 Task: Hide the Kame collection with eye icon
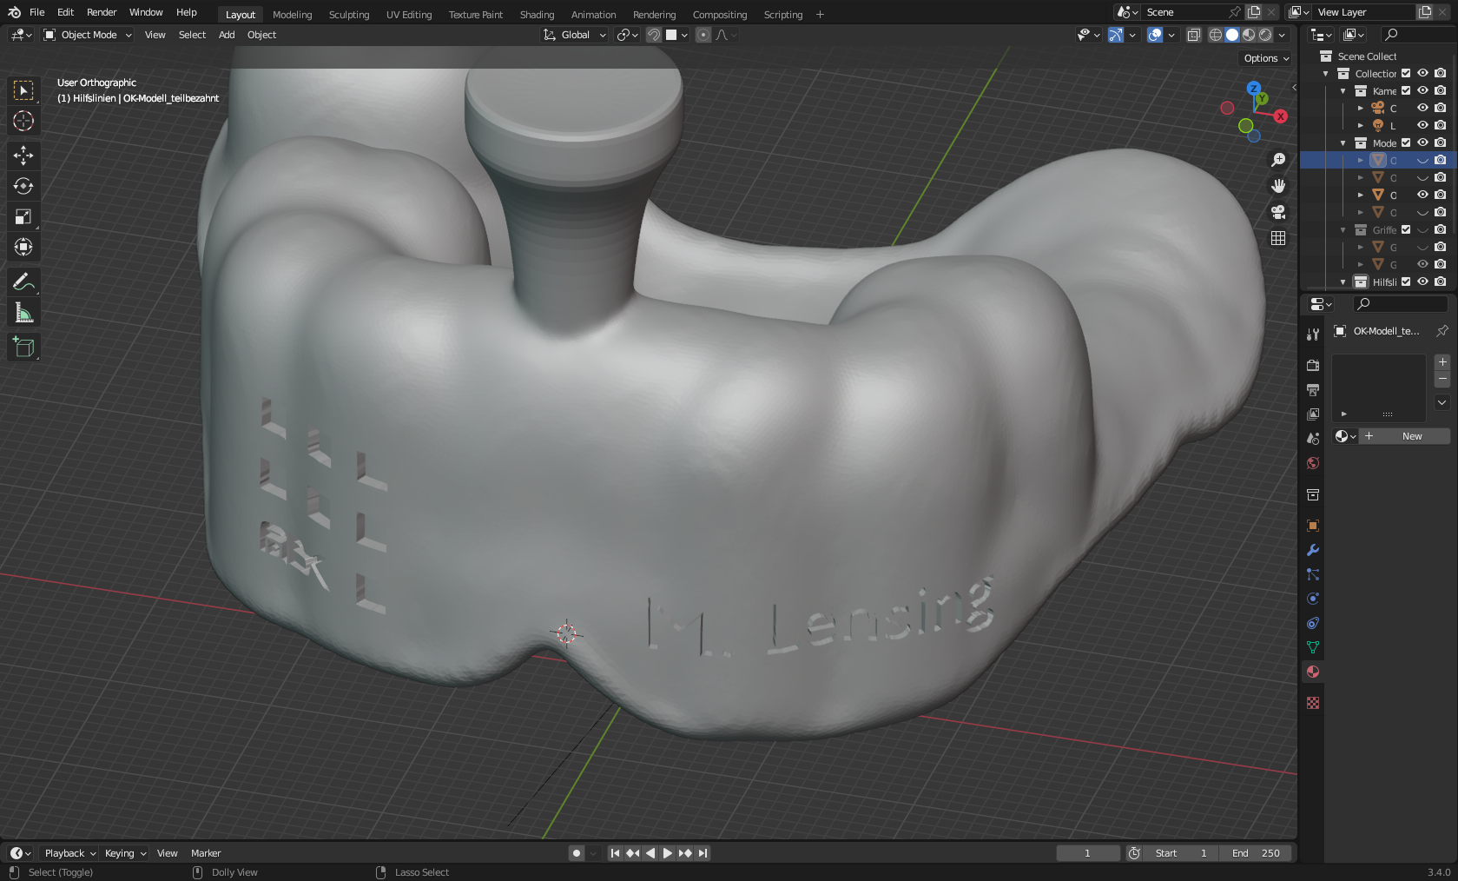(x=1422, y=90)
